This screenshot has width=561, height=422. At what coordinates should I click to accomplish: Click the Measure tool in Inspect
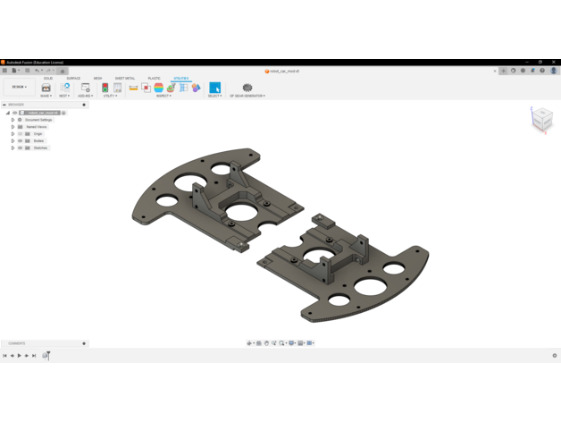point(133,88)
